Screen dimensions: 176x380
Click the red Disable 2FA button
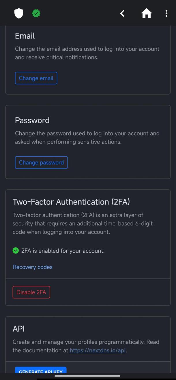tap(31, 292)
